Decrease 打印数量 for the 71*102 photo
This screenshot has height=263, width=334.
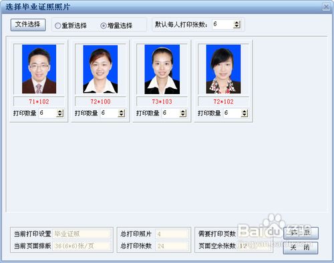click(59, 115)
